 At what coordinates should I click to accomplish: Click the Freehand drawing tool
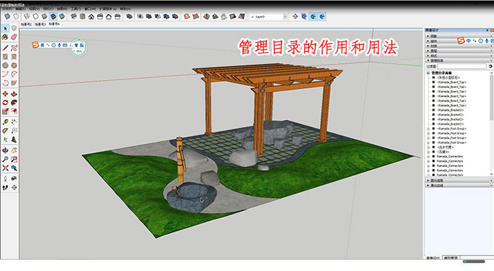(x=13, y=47)
